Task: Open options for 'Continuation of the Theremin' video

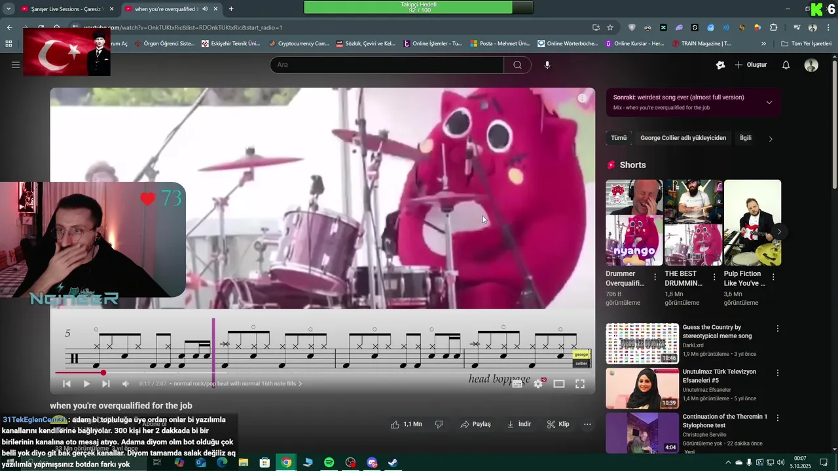Action: pos(778,417)
